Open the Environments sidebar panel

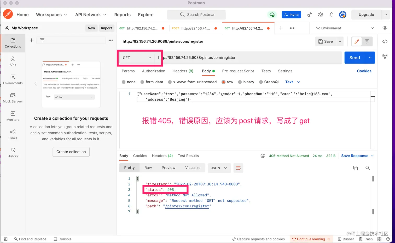point(13,80)
